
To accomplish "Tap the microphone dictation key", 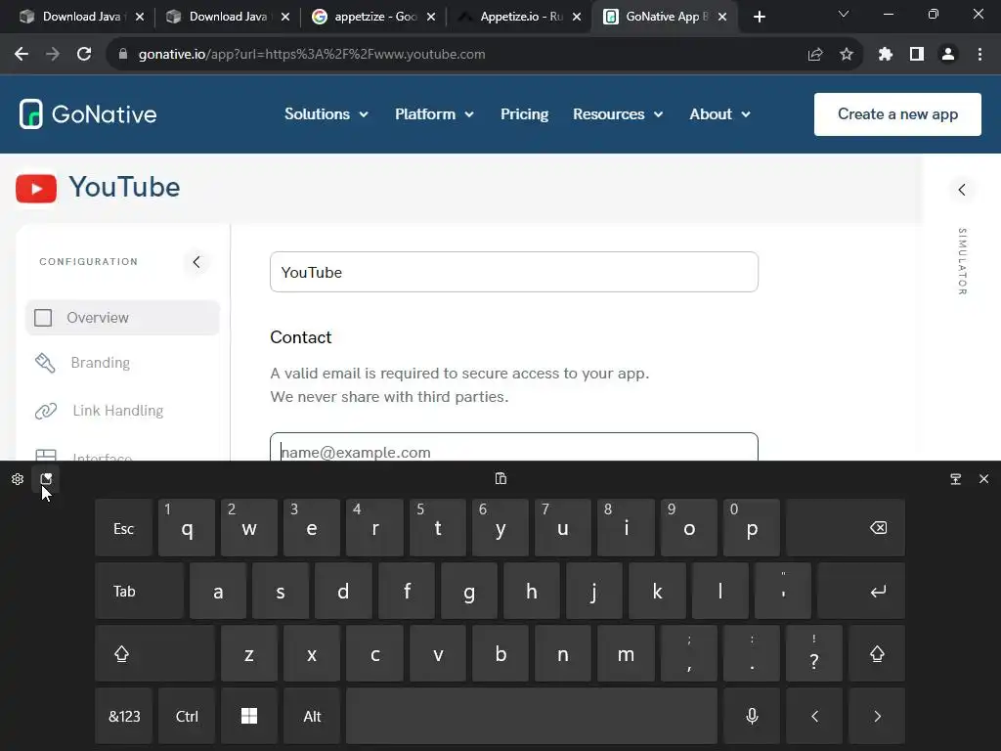I will tap(752, 716).
